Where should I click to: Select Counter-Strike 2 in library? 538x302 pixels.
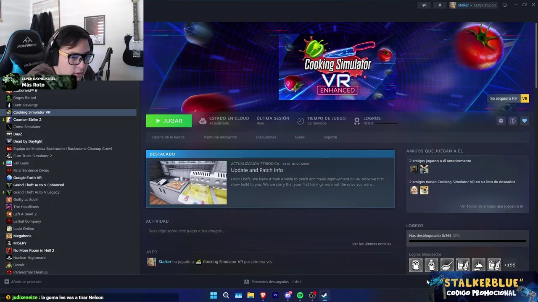27,120
